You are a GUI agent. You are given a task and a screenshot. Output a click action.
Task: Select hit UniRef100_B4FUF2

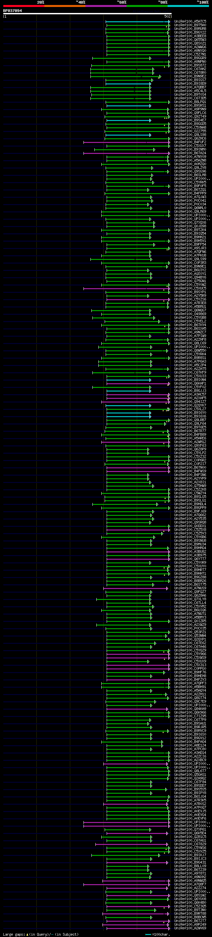tap(190, 142)
